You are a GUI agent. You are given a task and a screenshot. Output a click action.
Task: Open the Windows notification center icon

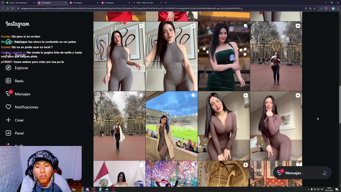tap(337, 189)
